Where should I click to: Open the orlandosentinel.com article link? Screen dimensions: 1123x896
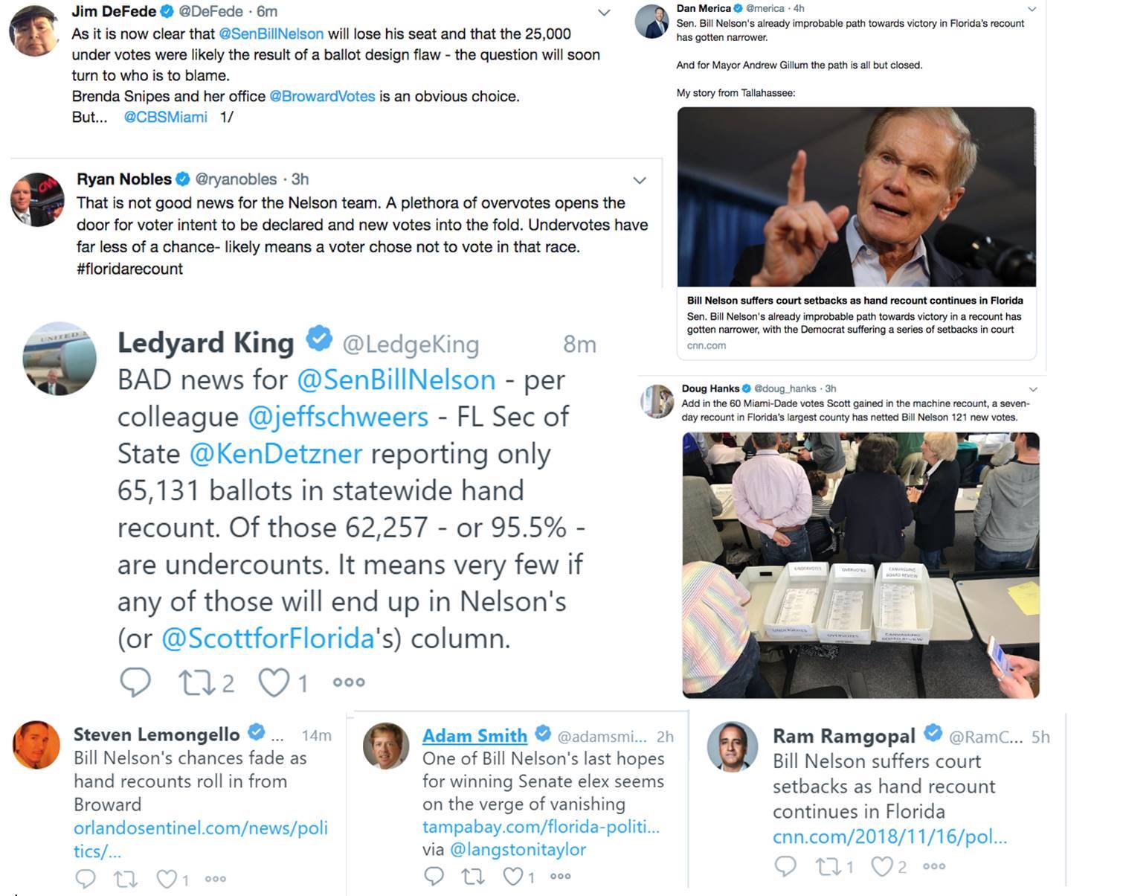click(201, 839)
